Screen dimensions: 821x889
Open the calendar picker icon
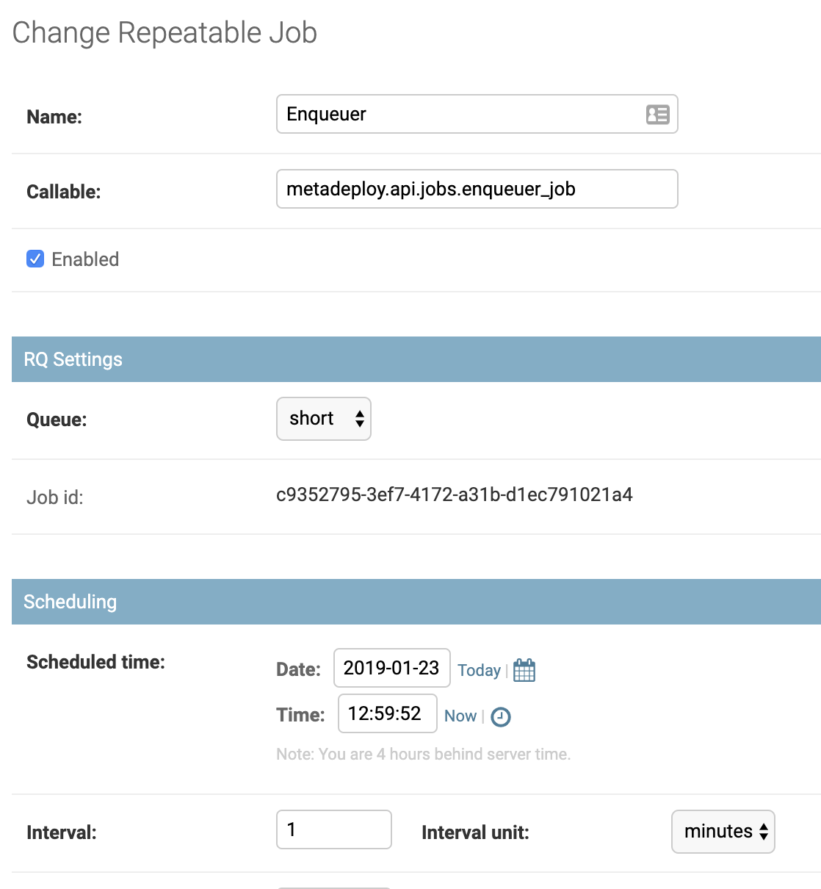(x=524, y=669)
